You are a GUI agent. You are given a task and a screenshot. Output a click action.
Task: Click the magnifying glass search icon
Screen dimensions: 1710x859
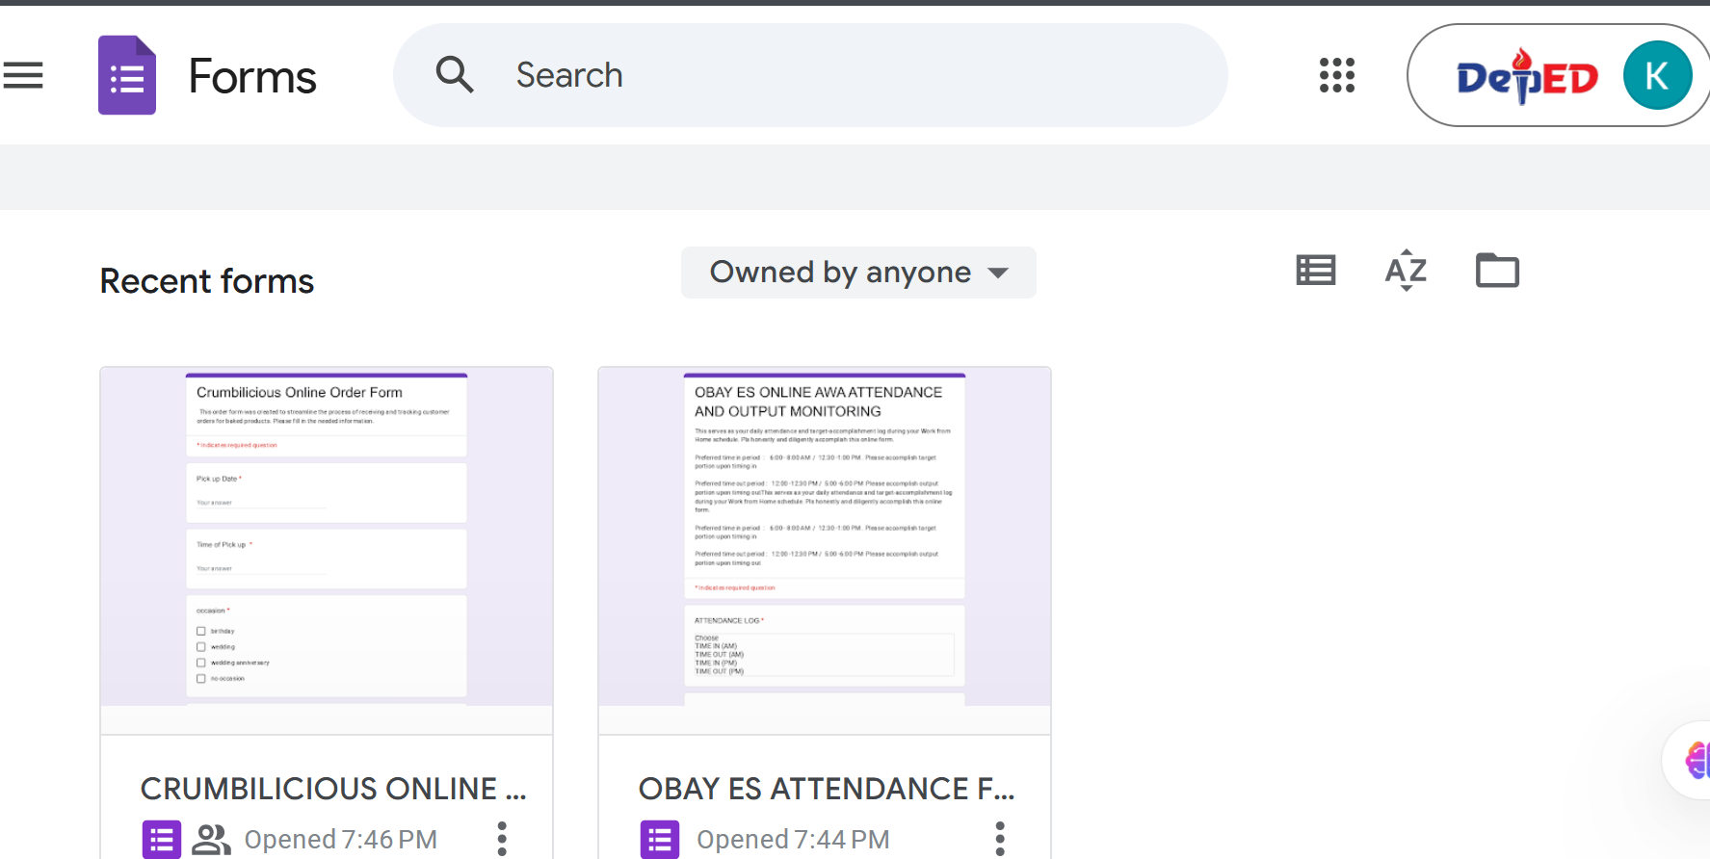(455, 75)
